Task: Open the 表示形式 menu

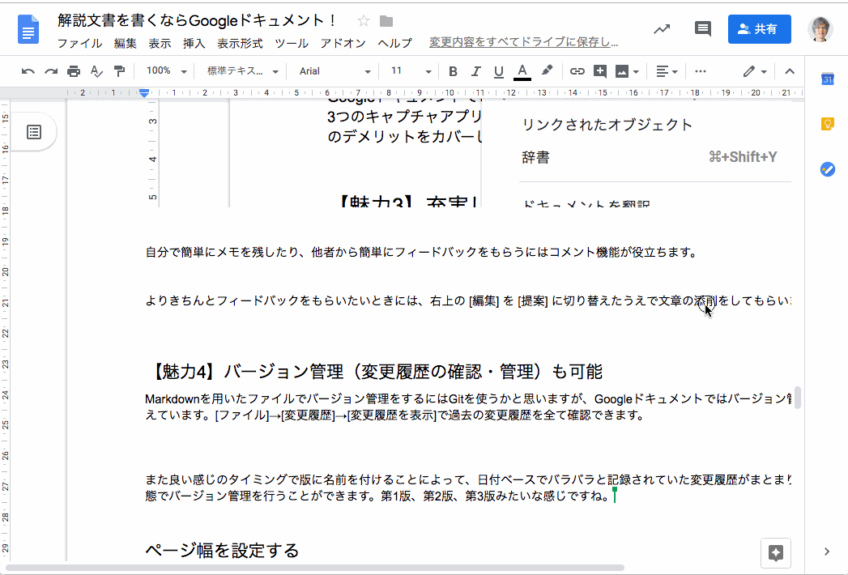Action: click(x=240, y=43)
